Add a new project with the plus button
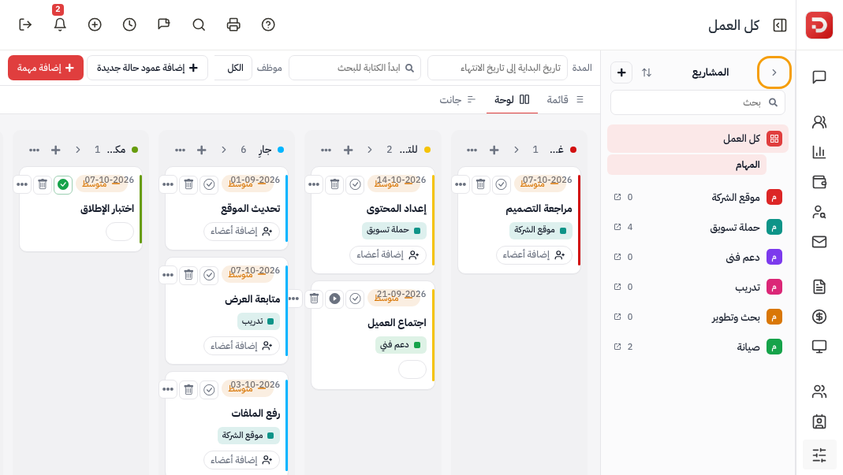 click(621, 72)
